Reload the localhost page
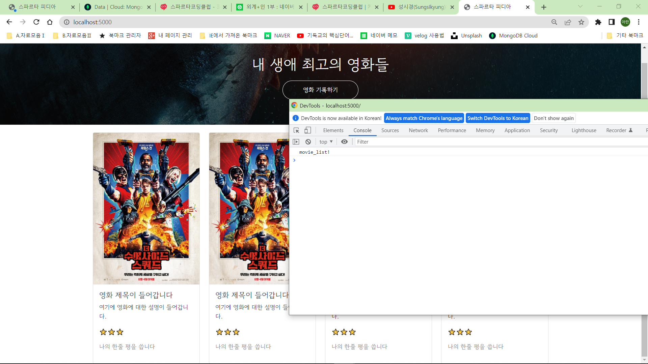Viewport: 648px width, 364px height. point(36,22)
